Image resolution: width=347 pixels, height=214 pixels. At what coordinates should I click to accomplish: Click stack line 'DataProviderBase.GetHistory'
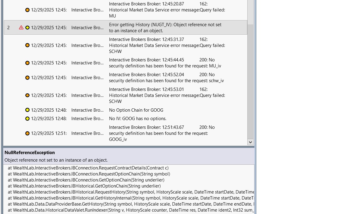click(x=131, y=204)
